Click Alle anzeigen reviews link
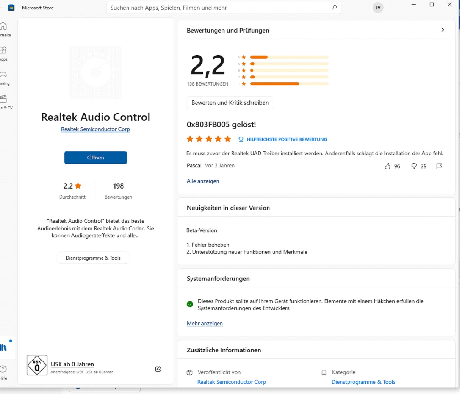This screenshot has height=394, width=460. [203, 181]
